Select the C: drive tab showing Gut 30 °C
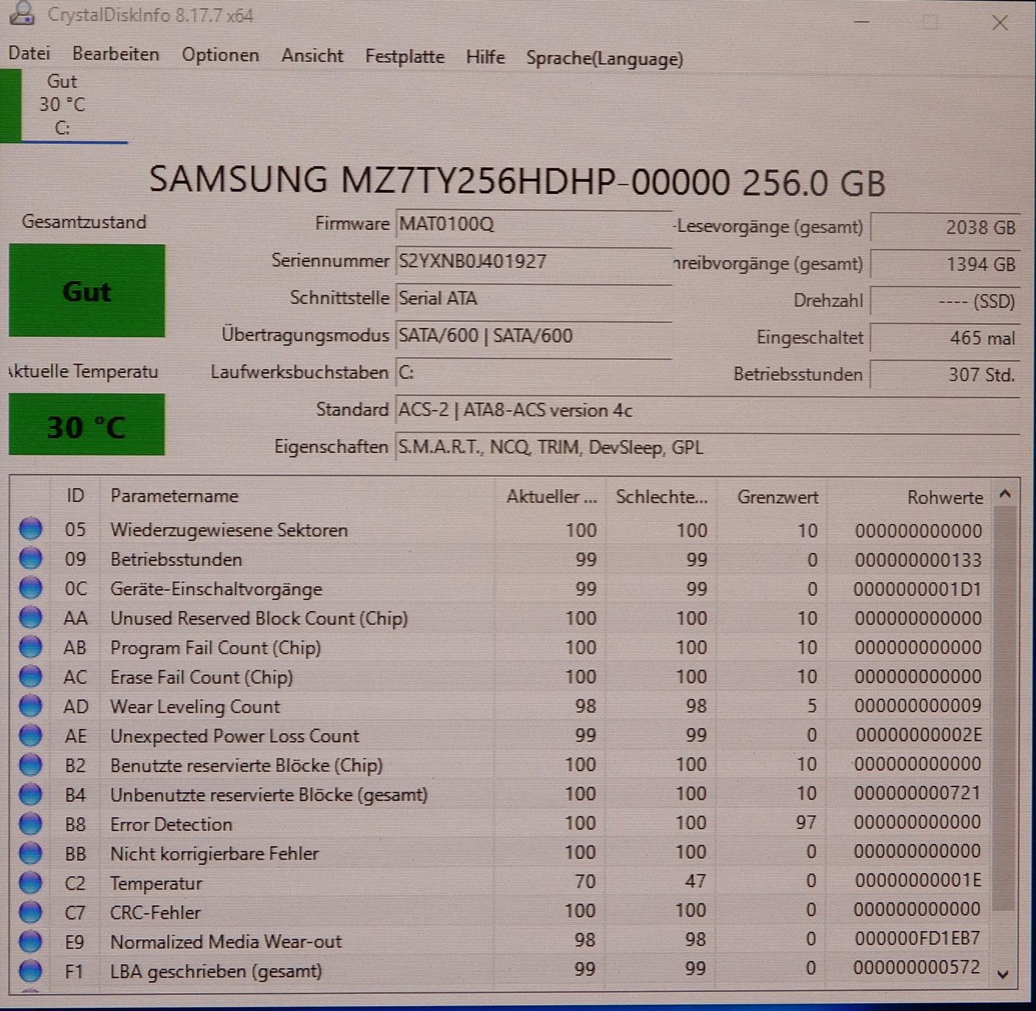Image resolution: width=1036 pixels, height=1011 pixels. click(64, 105)
